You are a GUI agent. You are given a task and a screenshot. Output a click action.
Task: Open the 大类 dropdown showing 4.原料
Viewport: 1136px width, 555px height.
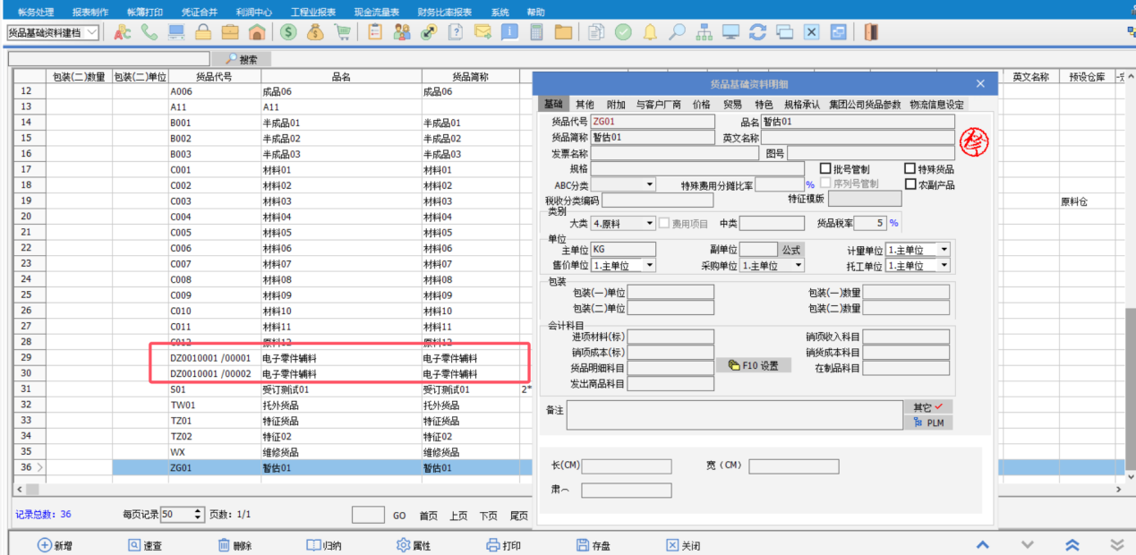pos(649,223)
